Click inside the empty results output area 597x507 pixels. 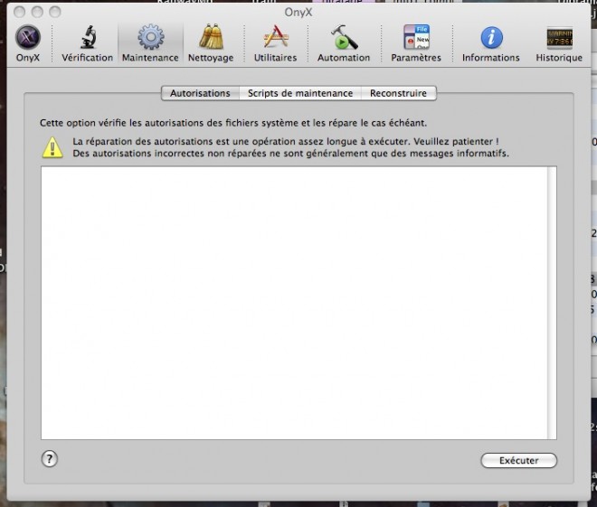[294, 303]
